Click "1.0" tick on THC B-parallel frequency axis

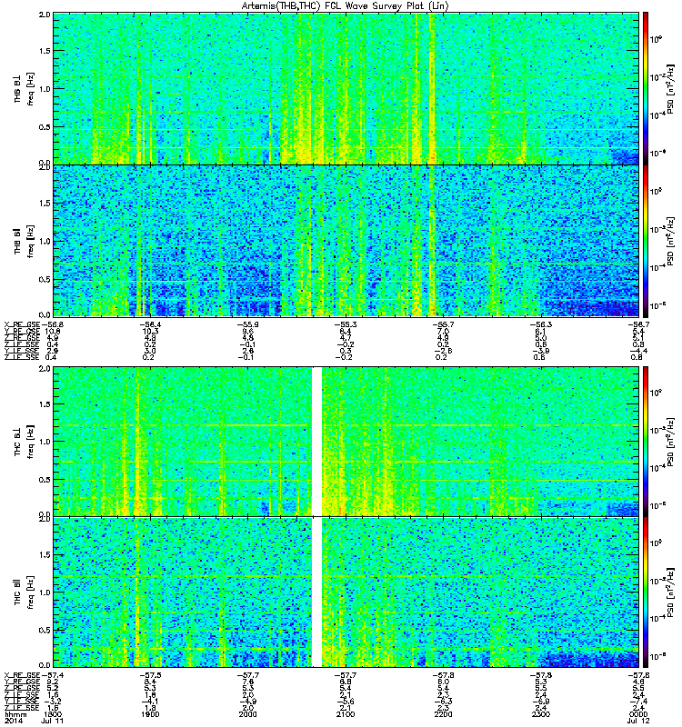tap(45, 593)
